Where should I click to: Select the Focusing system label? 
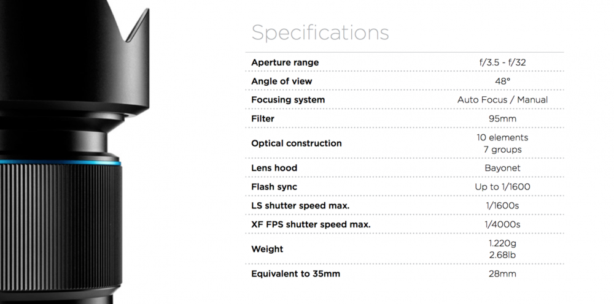(288, 100)
